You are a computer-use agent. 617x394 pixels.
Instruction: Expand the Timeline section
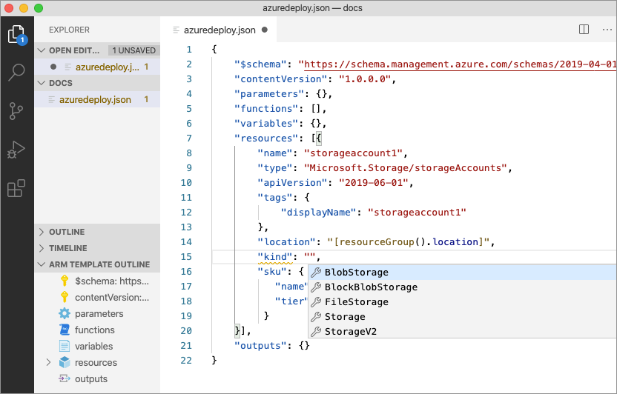pyautogui.click(x=67, y=248)
